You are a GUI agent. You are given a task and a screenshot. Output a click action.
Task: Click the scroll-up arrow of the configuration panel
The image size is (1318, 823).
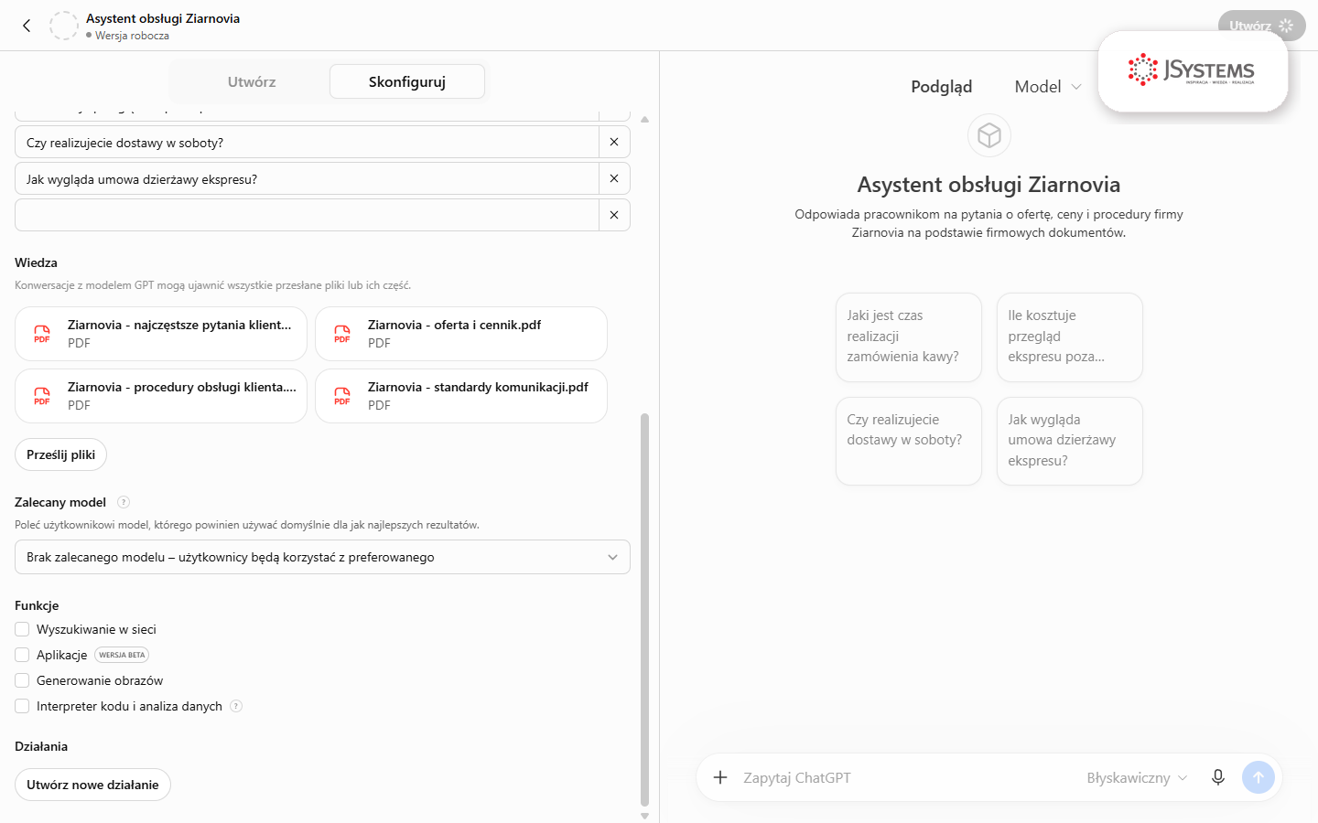coord(644,120)
